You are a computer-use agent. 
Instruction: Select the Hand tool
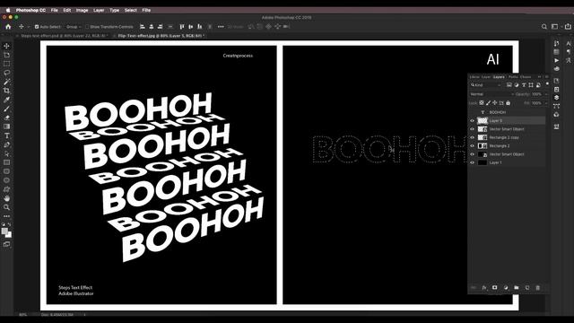[x=6, y=198]
